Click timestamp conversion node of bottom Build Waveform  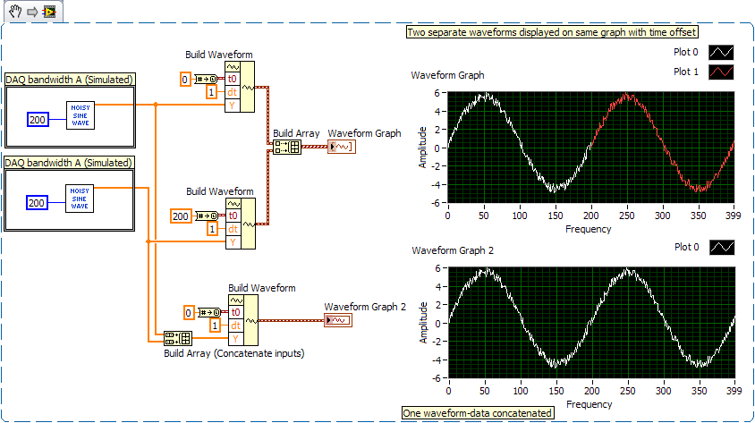click(210, 313)
